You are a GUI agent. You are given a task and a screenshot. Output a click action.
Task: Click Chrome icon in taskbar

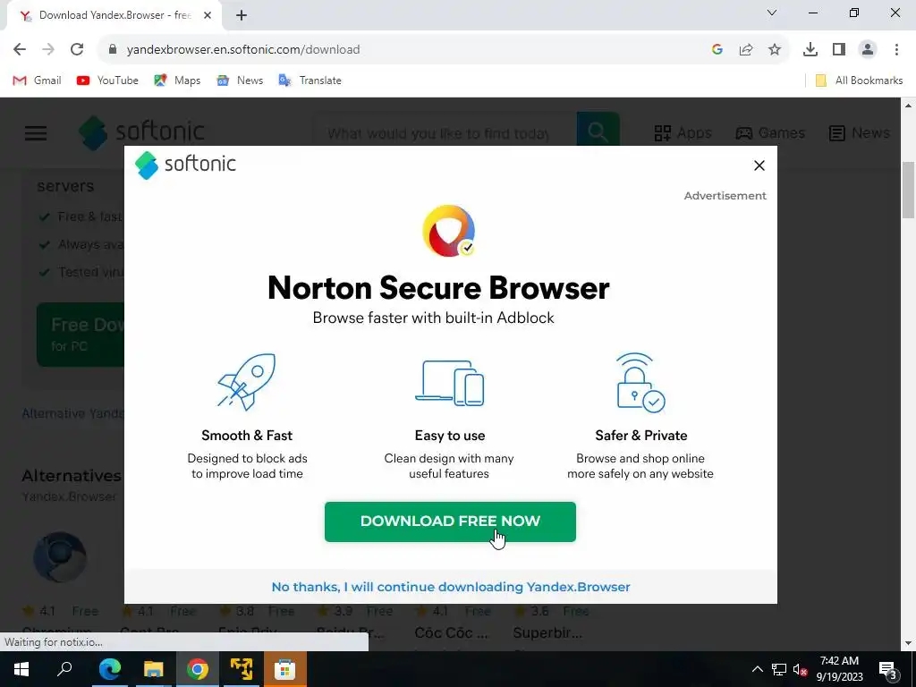(198, 669)
